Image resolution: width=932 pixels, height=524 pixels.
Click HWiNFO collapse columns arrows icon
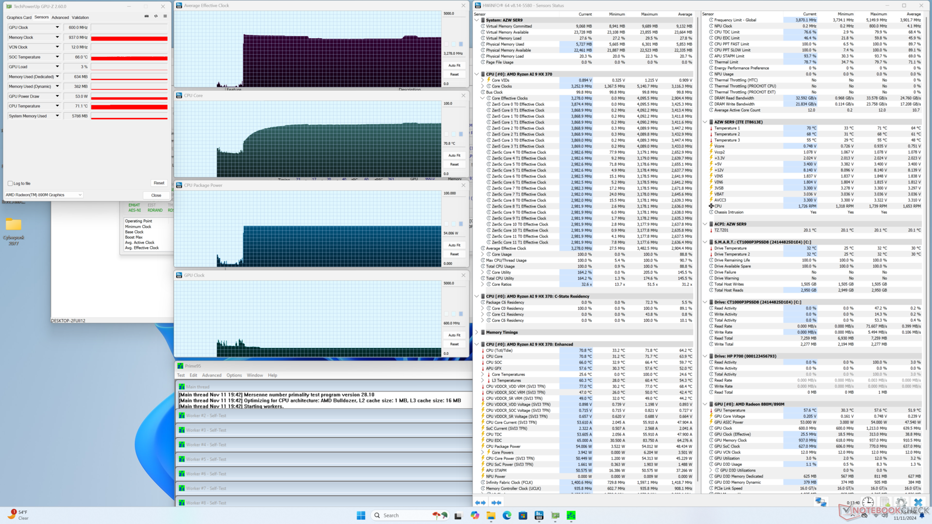coord(496,503)
